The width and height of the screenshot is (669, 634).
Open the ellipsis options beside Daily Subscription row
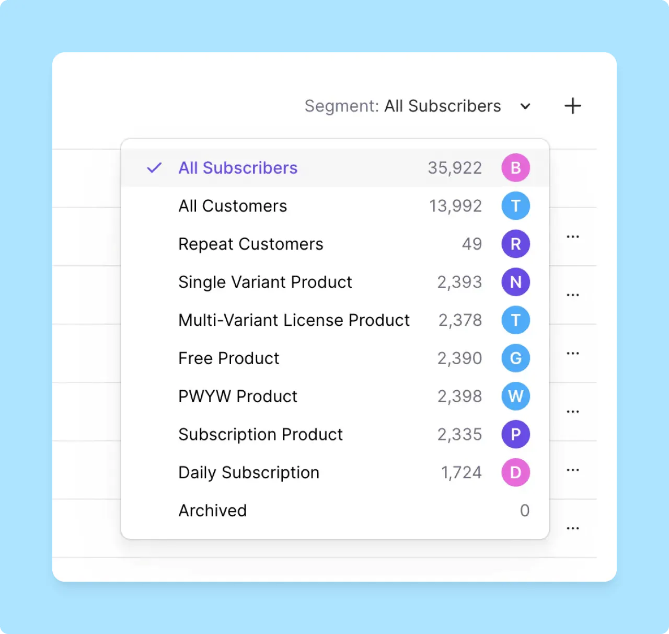573,469
